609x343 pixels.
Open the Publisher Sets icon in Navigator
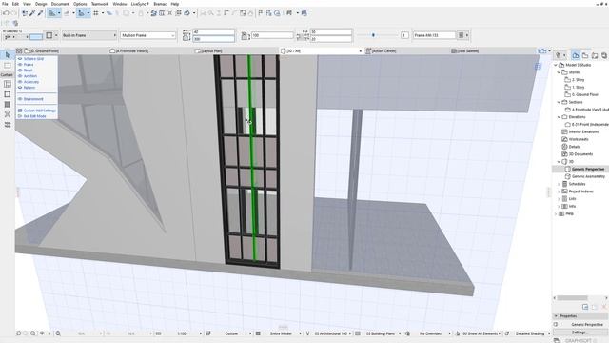[604, 55]
